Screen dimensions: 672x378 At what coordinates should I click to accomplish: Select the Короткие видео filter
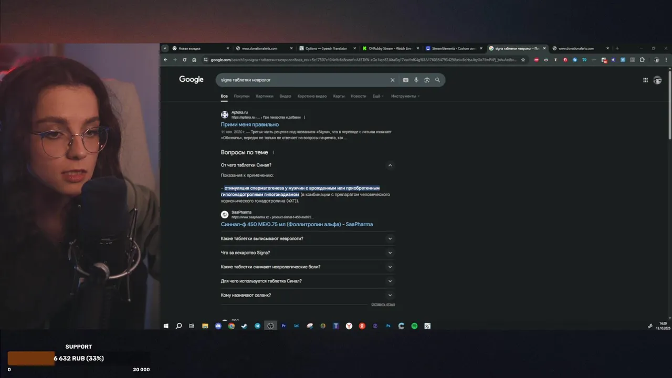tap(312, 96)
